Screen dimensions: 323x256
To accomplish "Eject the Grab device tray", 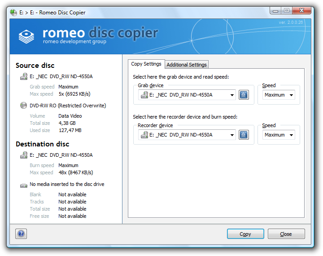I will point(244,95).
